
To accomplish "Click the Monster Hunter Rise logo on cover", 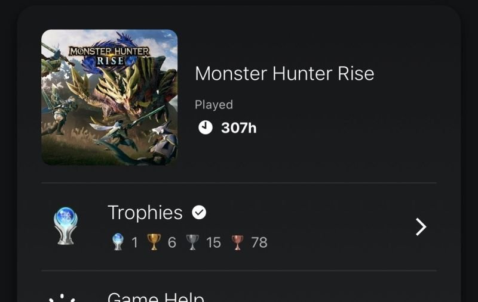I will tap(109, 55).
